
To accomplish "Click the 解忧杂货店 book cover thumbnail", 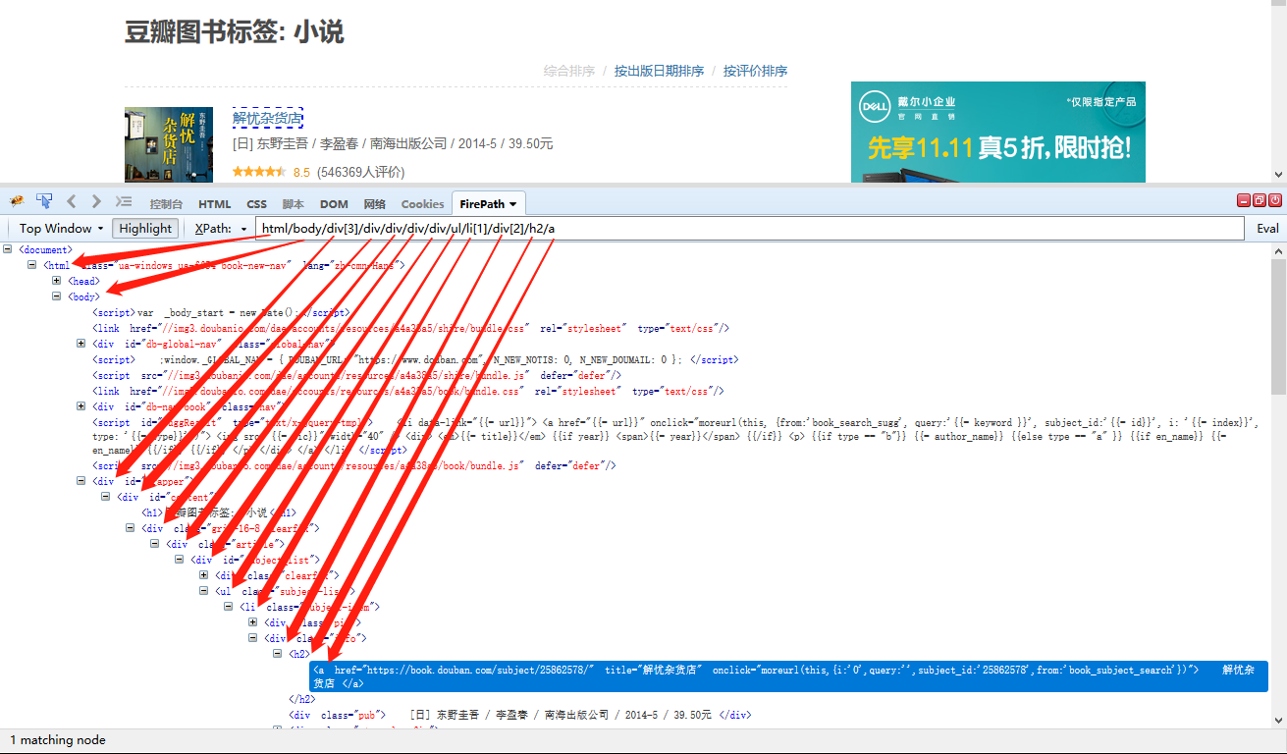I will [169, 145].
